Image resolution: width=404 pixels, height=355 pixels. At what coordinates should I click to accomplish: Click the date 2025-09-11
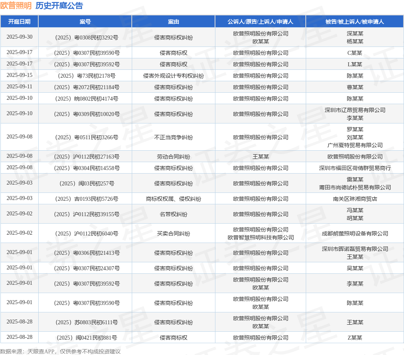20,86
